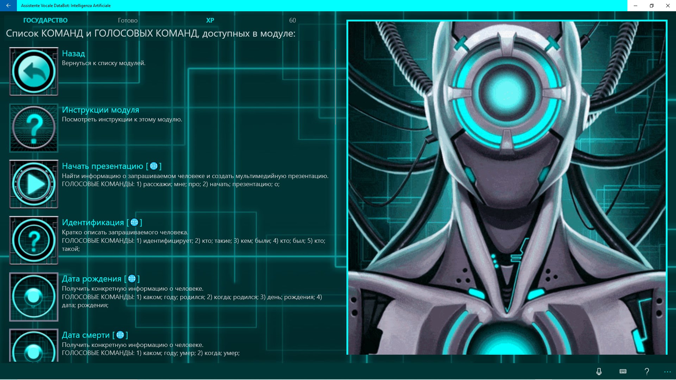Toggle the globe icon on Идентификация
Screen dimensions: 676x380
(x=134, y=222)
